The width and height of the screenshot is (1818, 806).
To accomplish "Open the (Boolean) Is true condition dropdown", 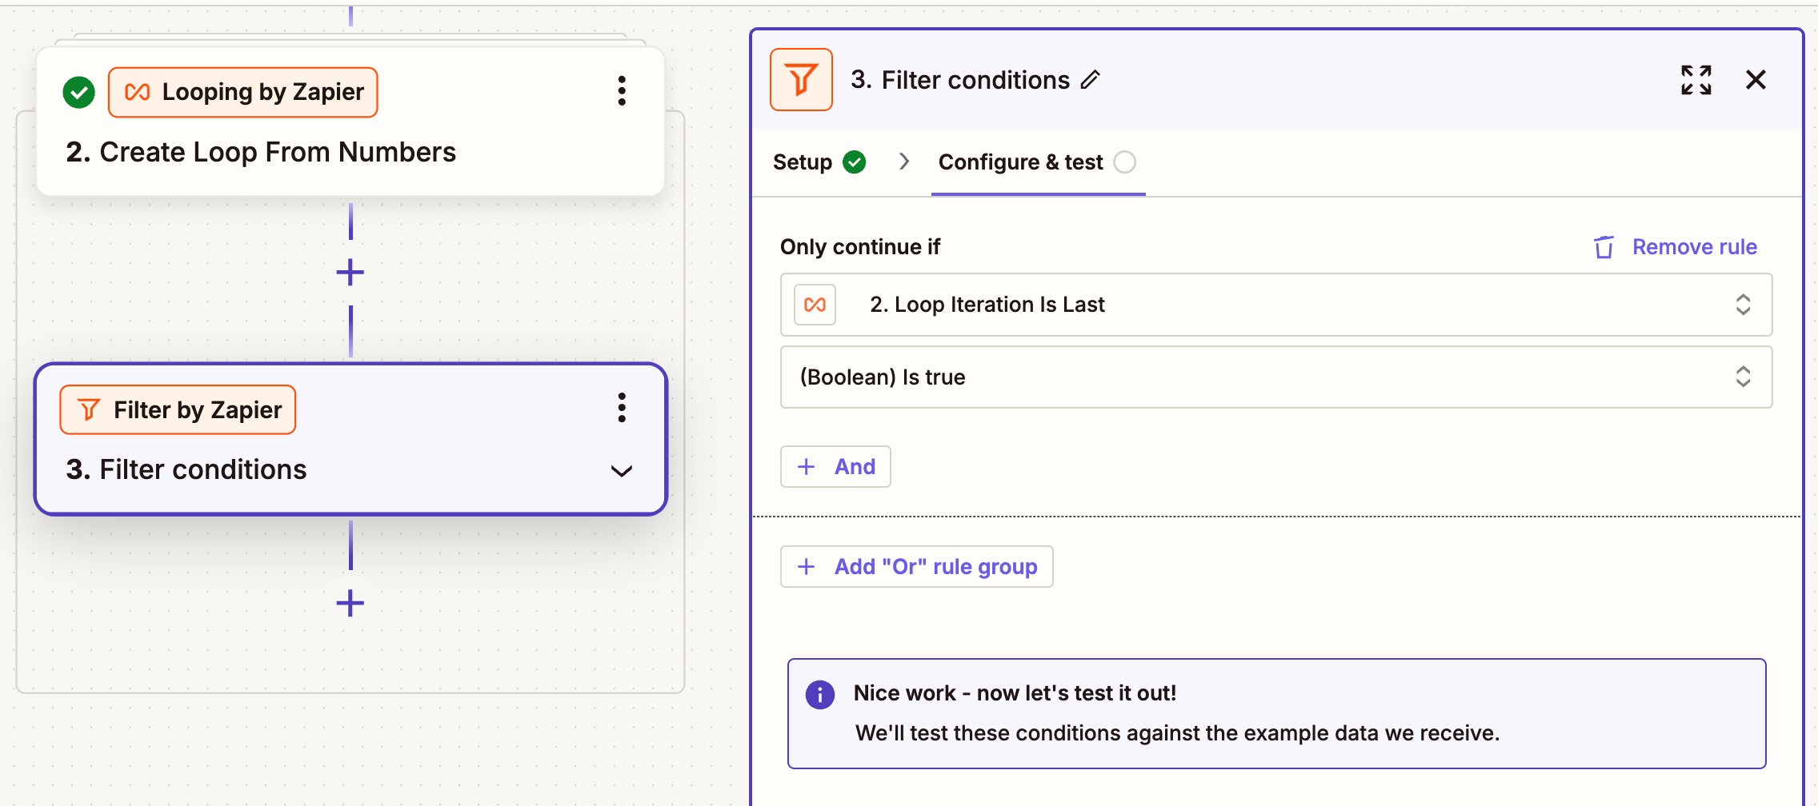I will (x=1276, y=377).
